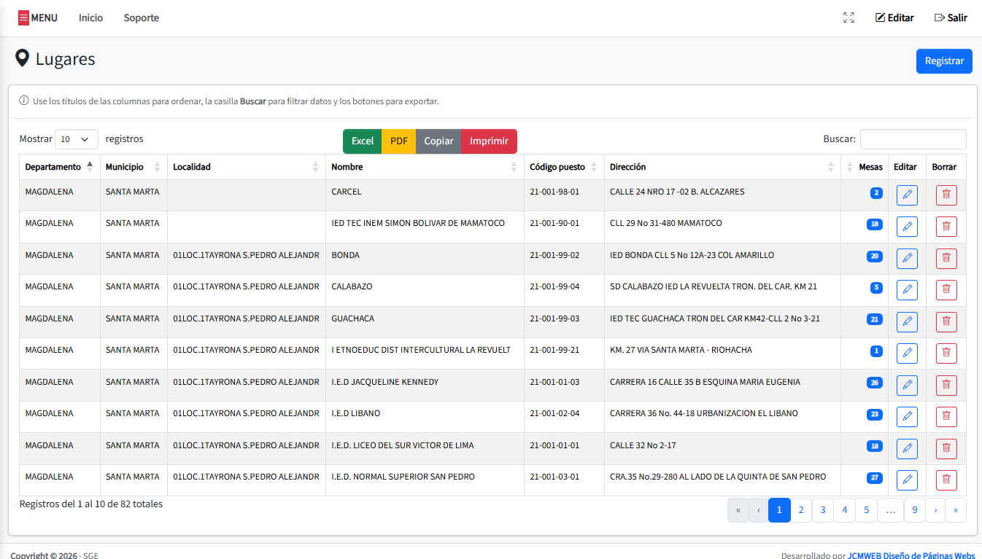The width and height of the screenshot is (982, 559).
Task: Edit the IED TEC INEM SIMON BOLIVAR row
Action: pos(907,227)
